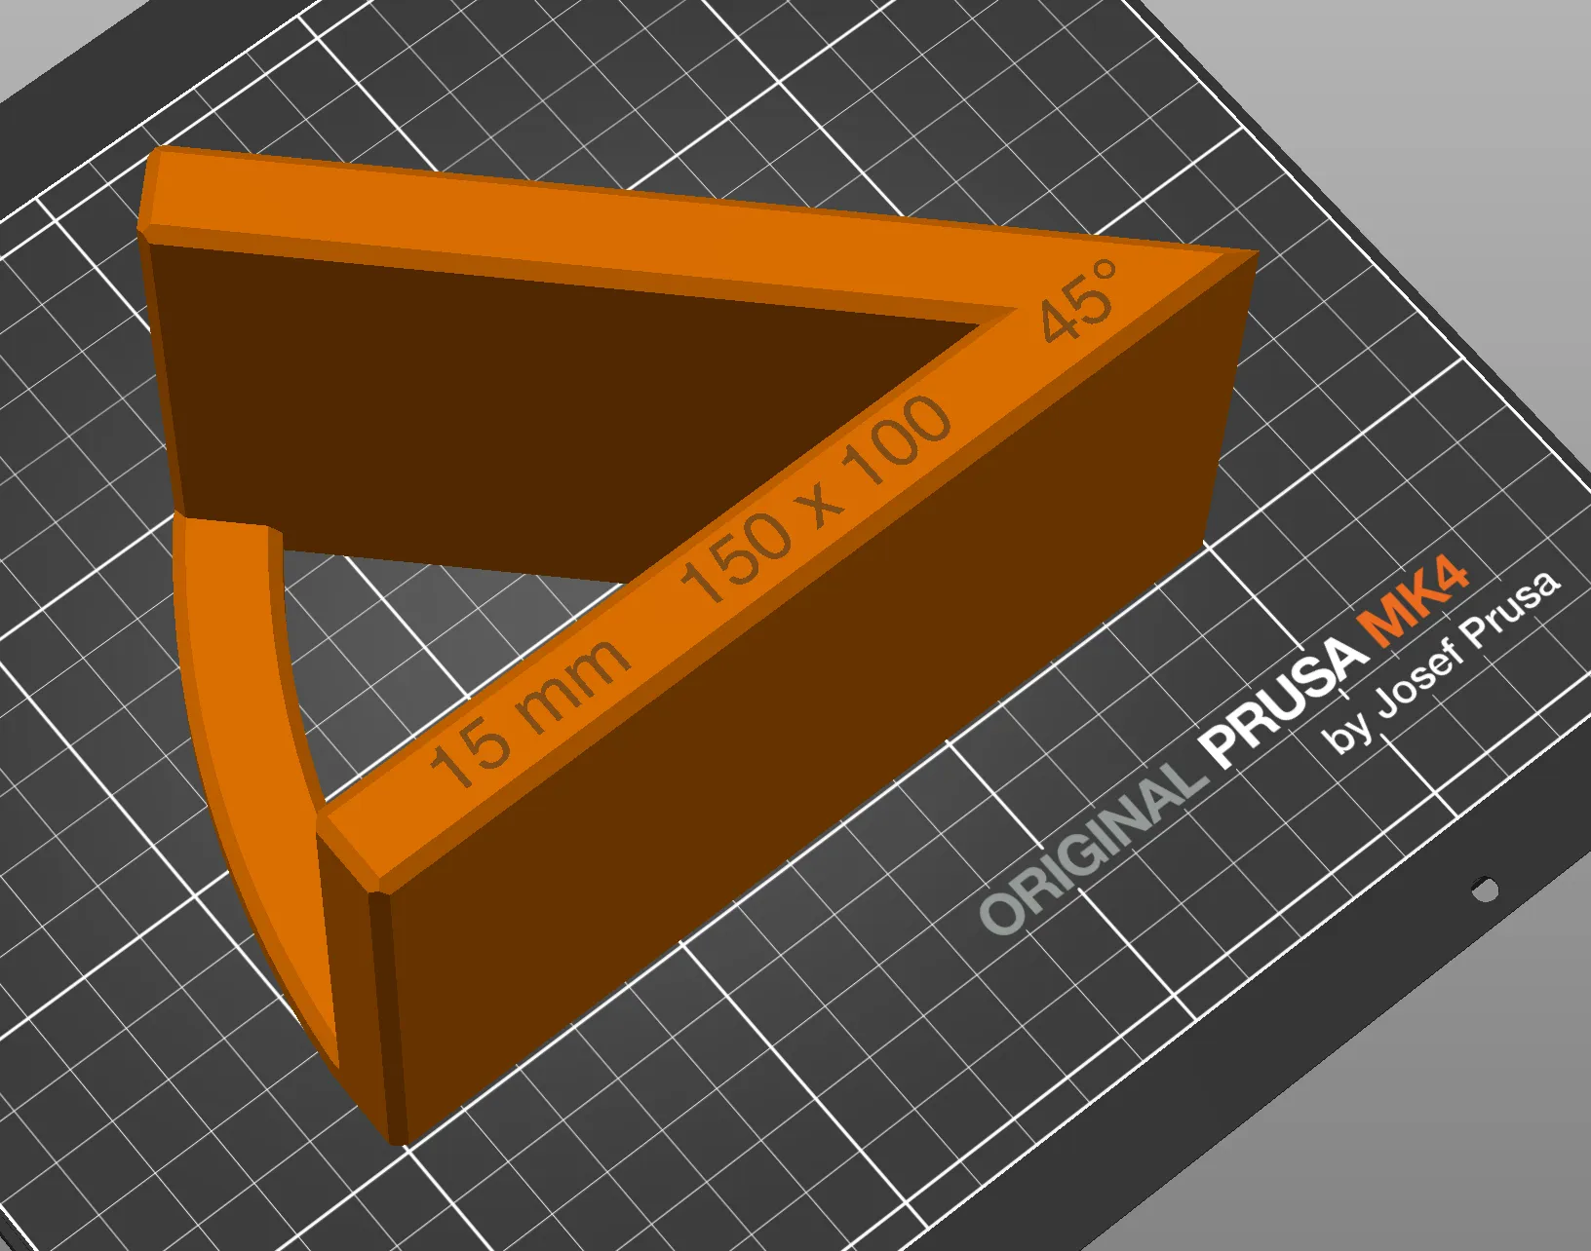Click the 15 mm engraving on the model
Viewport: 1591px width, 1251px height.
point(531,706)
